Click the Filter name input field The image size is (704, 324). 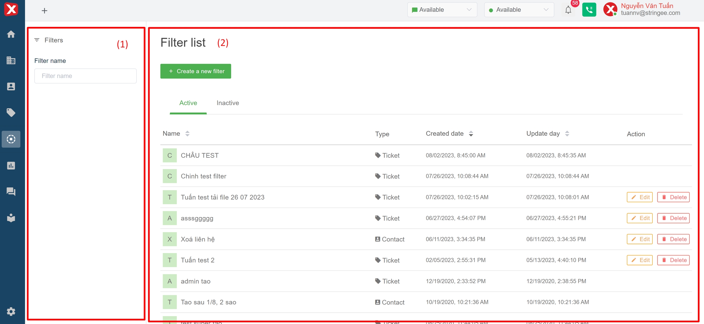tap(86, 76)
